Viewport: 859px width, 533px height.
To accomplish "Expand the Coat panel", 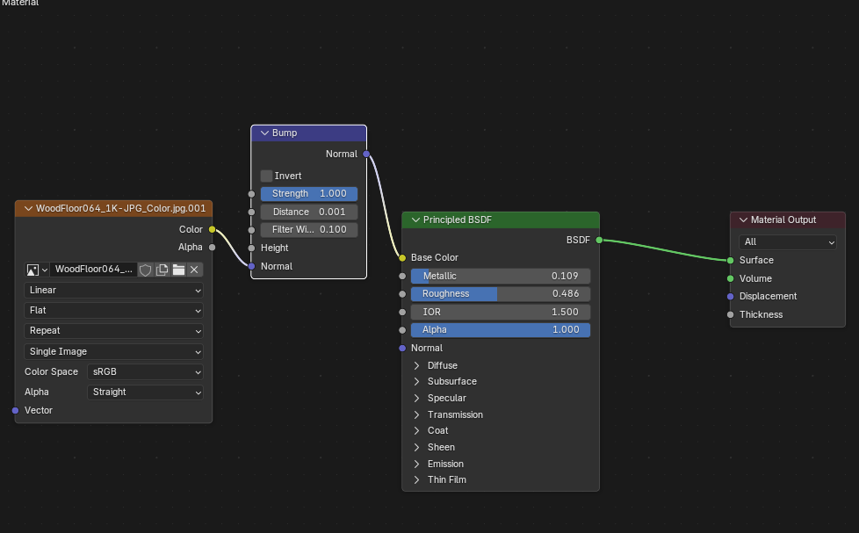I will click(x=417, y=430).
